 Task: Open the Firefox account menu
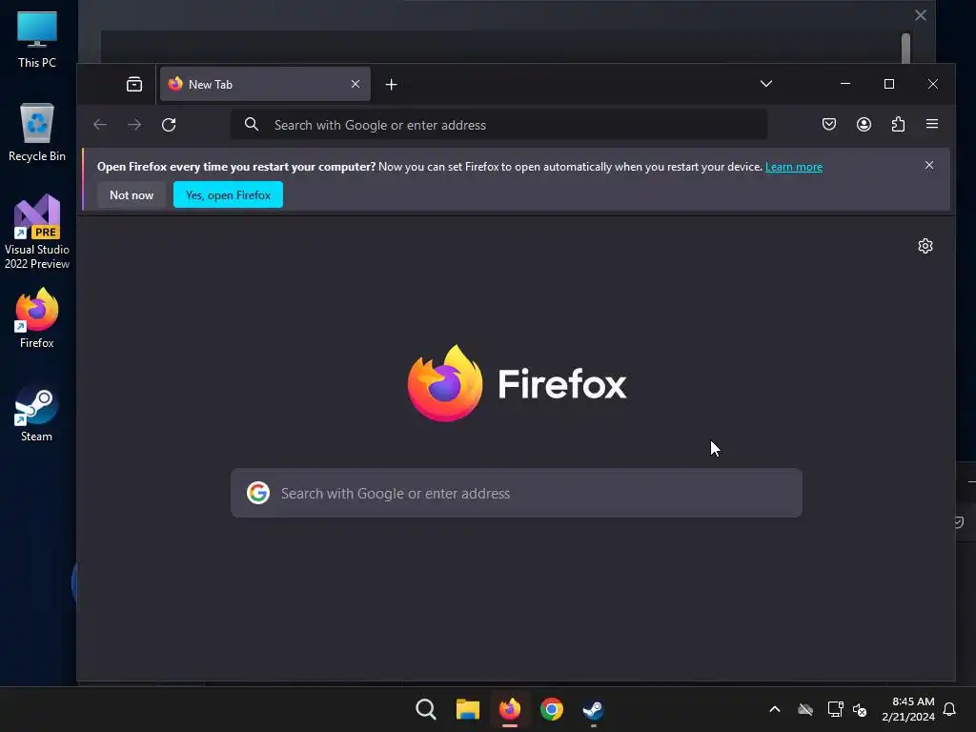(x=864, y=124)
